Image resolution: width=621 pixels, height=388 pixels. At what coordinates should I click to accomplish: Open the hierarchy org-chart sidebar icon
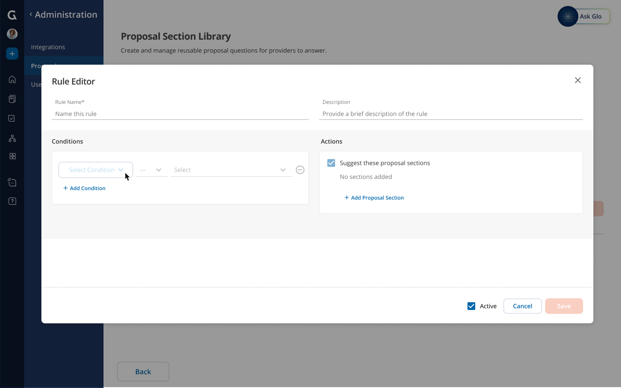[12, 138]
